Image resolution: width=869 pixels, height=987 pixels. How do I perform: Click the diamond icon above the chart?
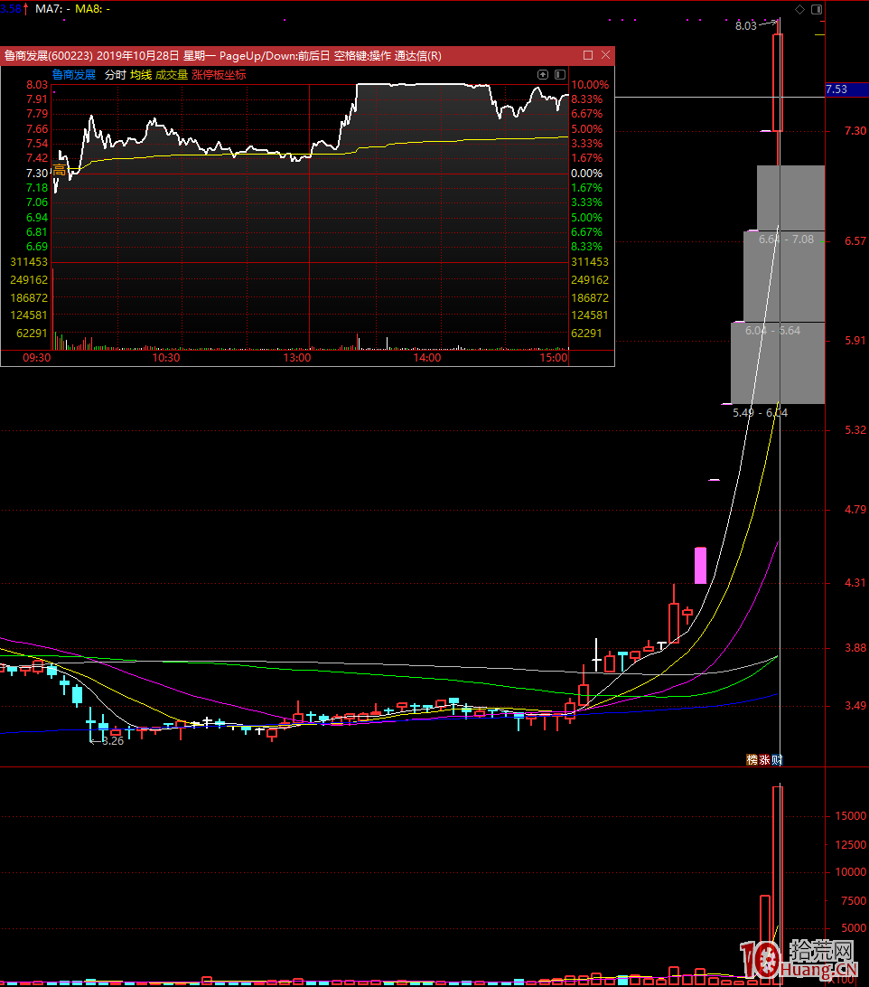799,9
